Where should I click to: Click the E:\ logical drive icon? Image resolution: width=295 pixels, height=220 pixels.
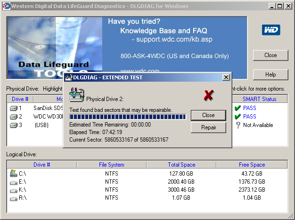[14, 183]
